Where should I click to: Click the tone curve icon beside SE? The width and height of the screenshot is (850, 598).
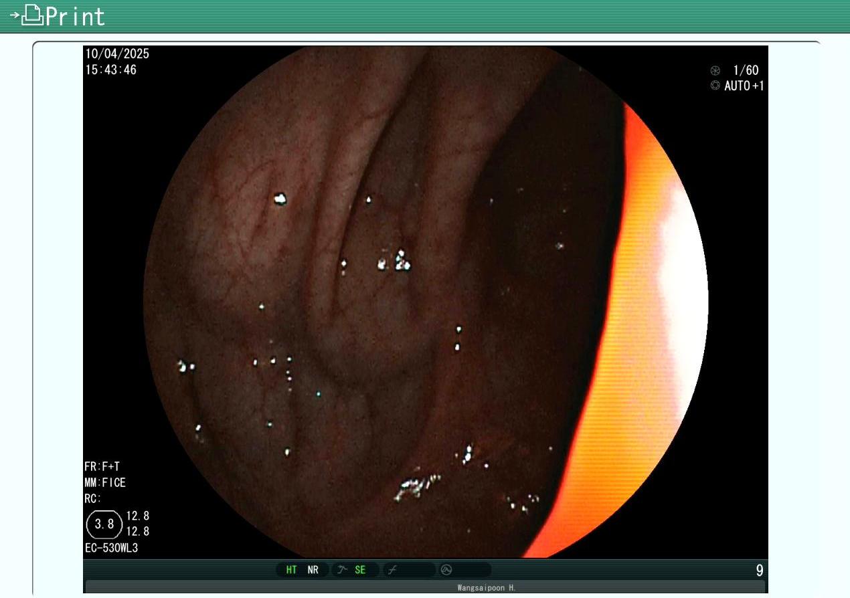tap(341, 570)
